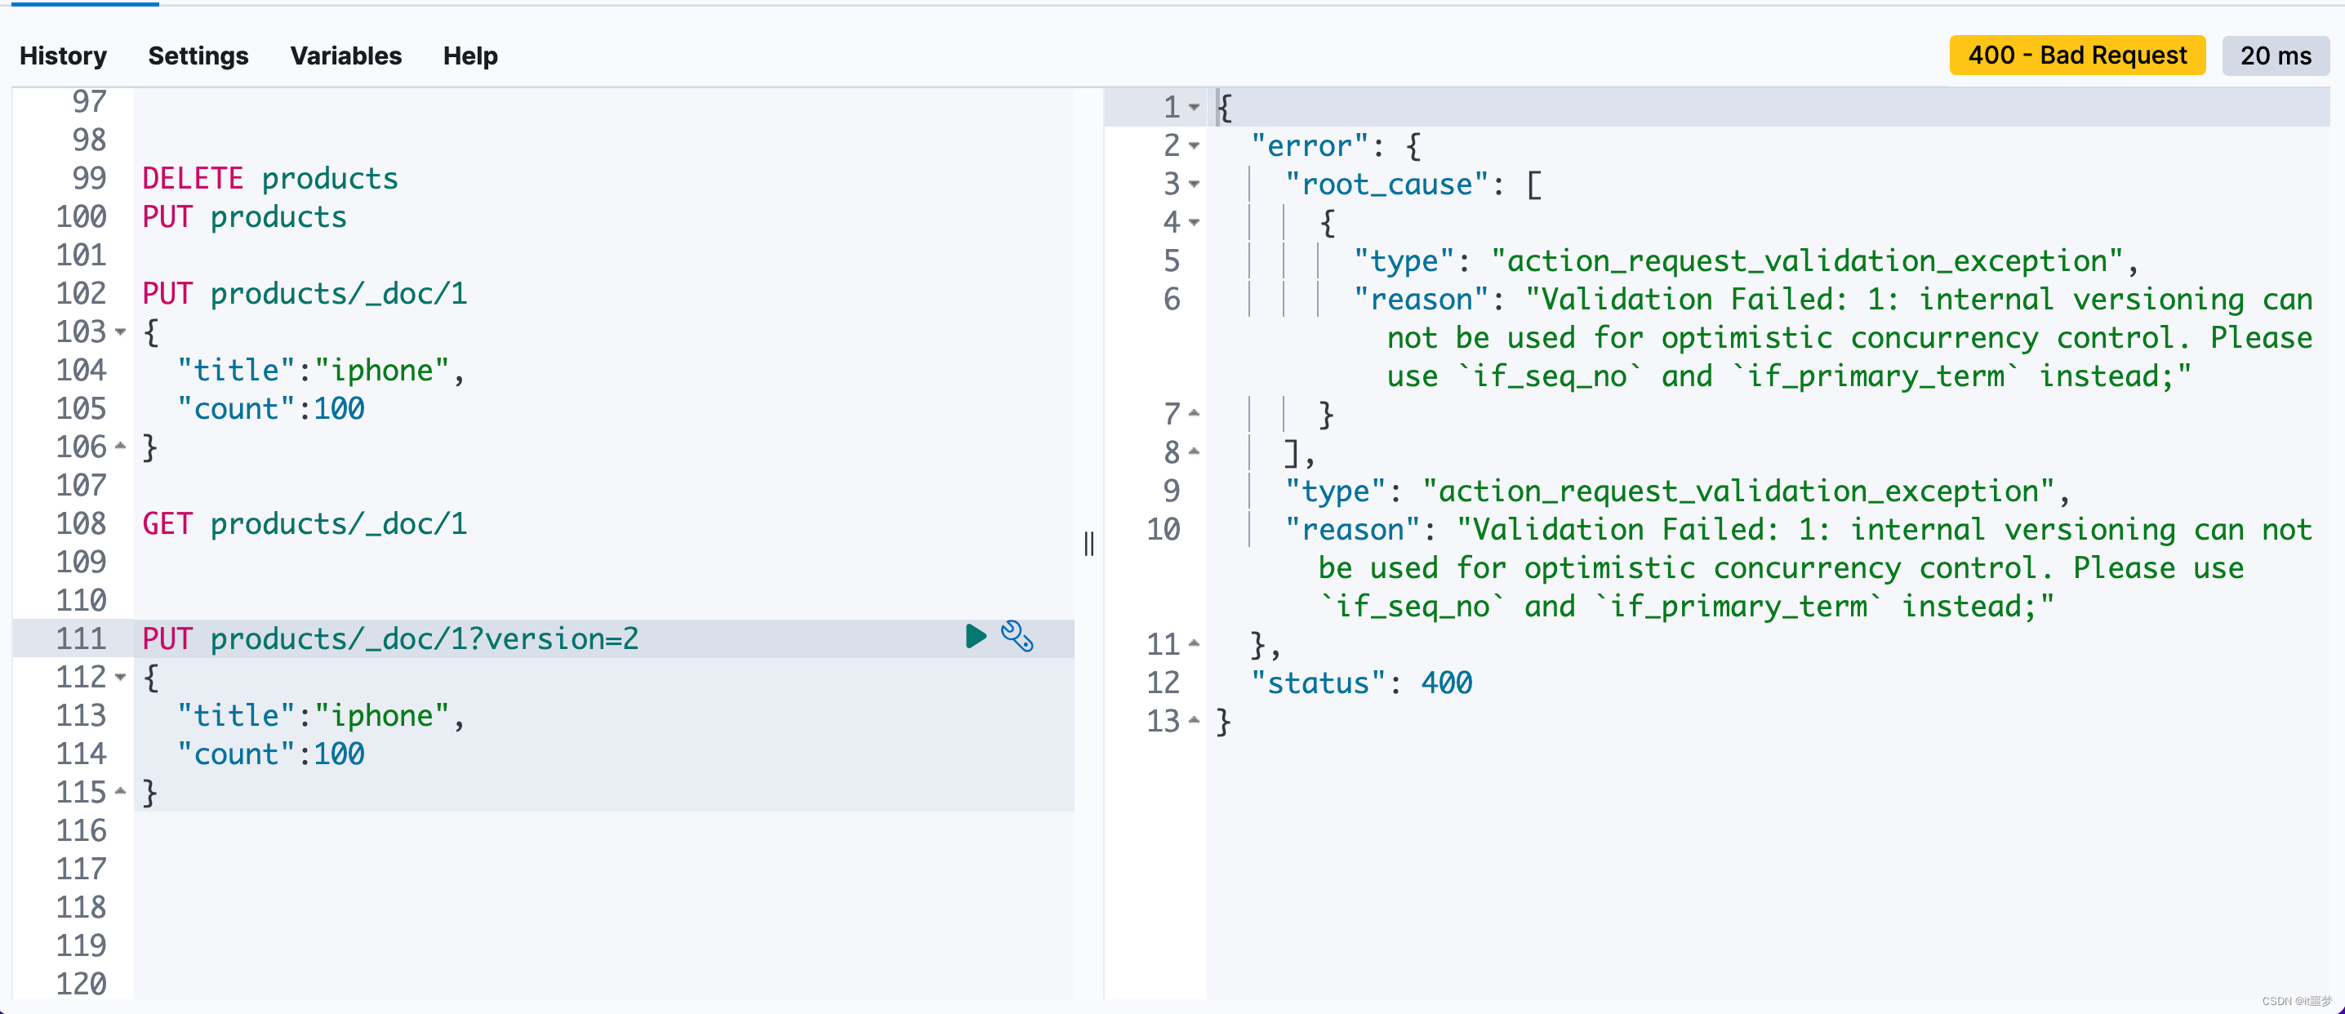This screenshot has width=2345, height=1014.
Task: Open the Variables menu
Action: 345,56
